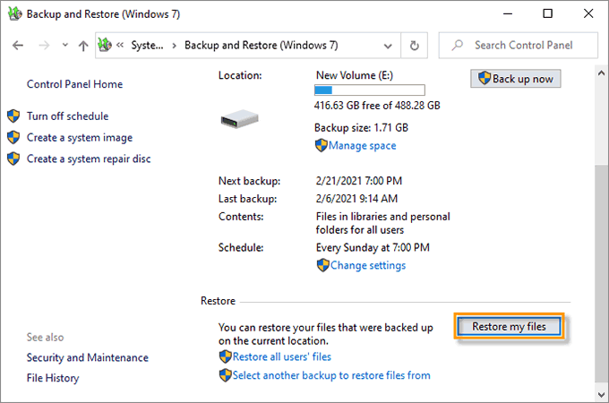609x403 pixels.
Task: Go up one level with the up arrow
Action: tap(82, 46)
